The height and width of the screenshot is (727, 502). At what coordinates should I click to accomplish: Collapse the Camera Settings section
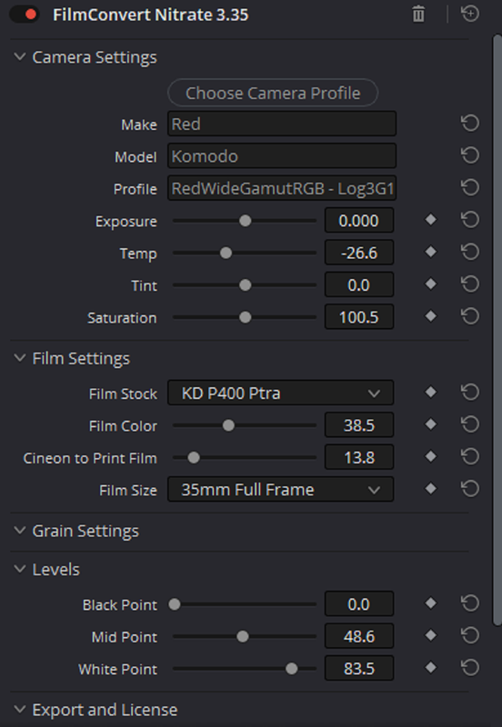click(x=19, y=57)
